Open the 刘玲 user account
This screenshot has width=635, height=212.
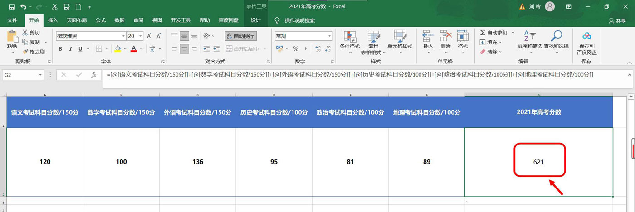pos(535,7)
